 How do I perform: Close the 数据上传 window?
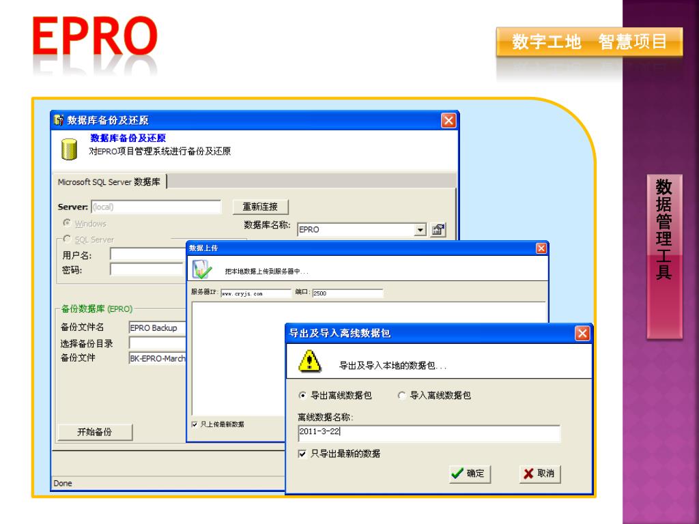pyautogui.click(x=541, y=248)
